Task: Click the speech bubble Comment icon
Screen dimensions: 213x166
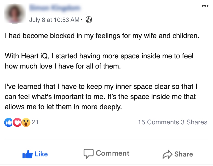Action: 88,153
